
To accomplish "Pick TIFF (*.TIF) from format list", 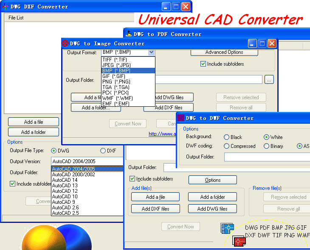I will point(128,60).
